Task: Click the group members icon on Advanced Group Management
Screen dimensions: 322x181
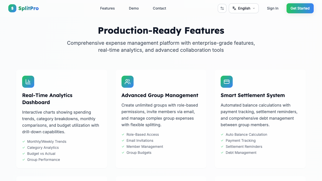Action: click(127, 82)
